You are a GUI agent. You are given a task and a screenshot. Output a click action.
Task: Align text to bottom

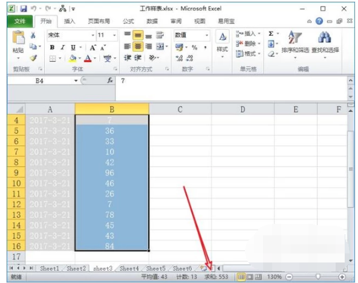click(149, 36)
